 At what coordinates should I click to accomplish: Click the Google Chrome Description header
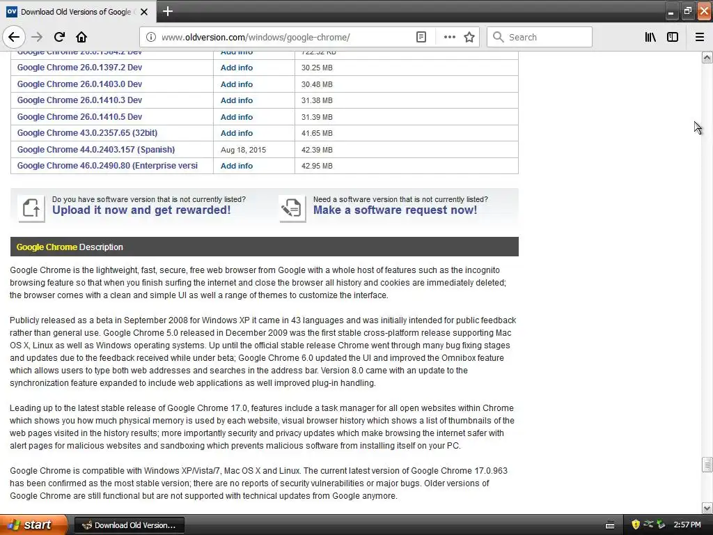264,247
